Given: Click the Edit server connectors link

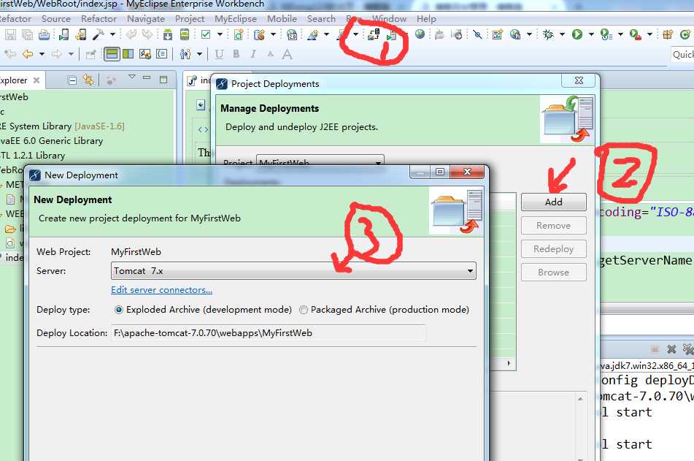Looking at the screenshot, I should pyautogui.click(x=161, y=290).
